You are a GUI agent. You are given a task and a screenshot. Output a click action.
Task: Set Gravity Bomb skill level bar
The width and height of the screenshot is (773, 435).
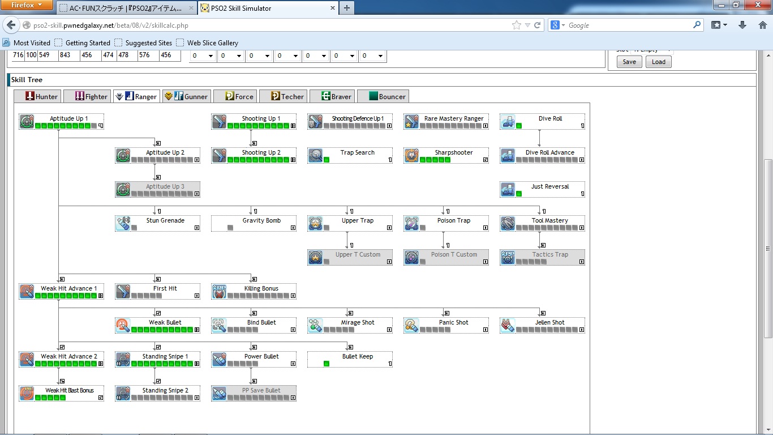(x=230, y=228)
